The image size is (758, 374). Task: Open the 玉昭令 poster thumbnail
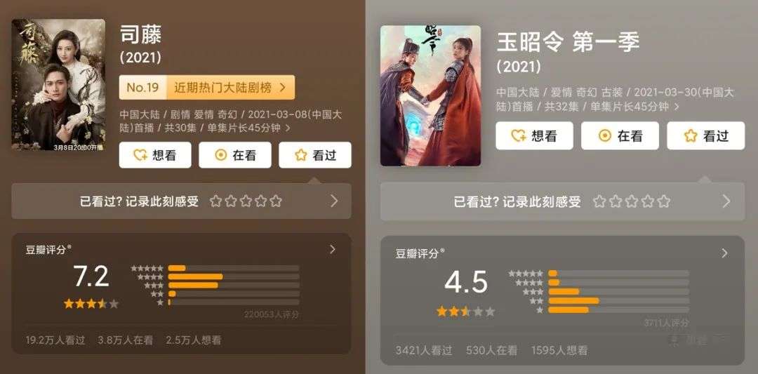point(430,95)
